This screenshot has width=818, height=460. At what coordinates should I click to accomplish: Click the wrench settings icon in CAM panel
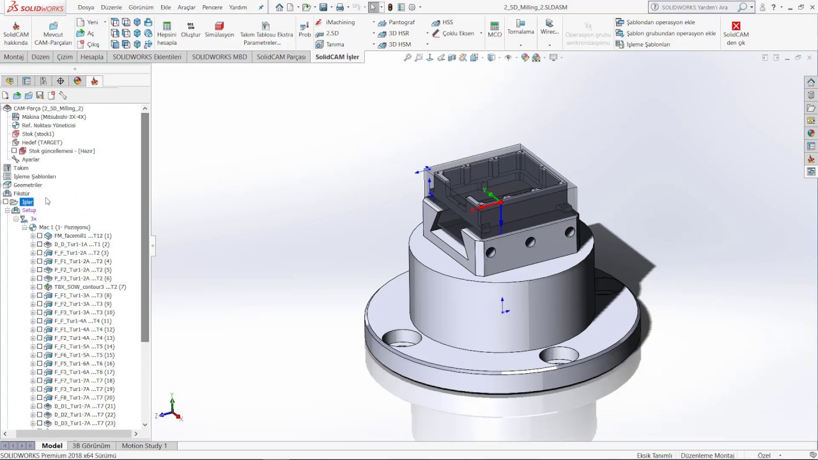point(63,95)
